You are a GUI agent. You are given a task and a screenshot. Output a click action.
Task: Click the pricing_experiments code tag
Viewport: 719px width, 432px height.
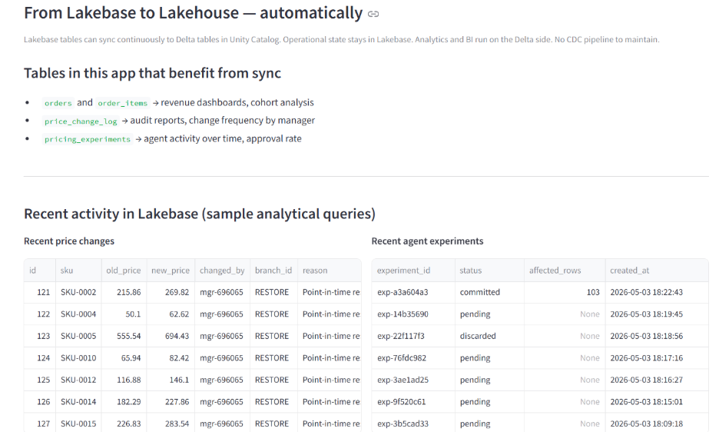(88, 139)
